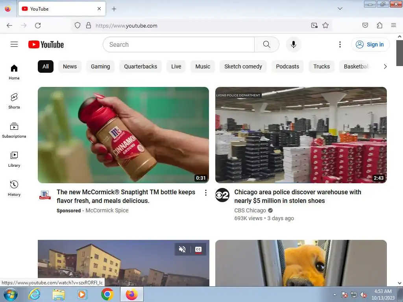Open a new tab with the plus button

pos(114,9)
